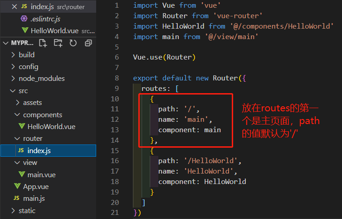Image resolution: width=342 pixels, height=219 pixels.
Task: Click JS icon next to main.js
Action: pos(16,198)
